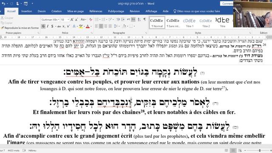This screenshot has height=153, width=272.
Task: Switch to the Révision tab
Action: pyautogui.click(x=135, y=11)
